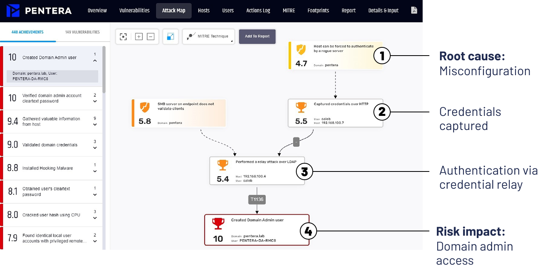Select the Attack Map tab
This screenshot has height=267, width=548.
click(x=174, y=11)
